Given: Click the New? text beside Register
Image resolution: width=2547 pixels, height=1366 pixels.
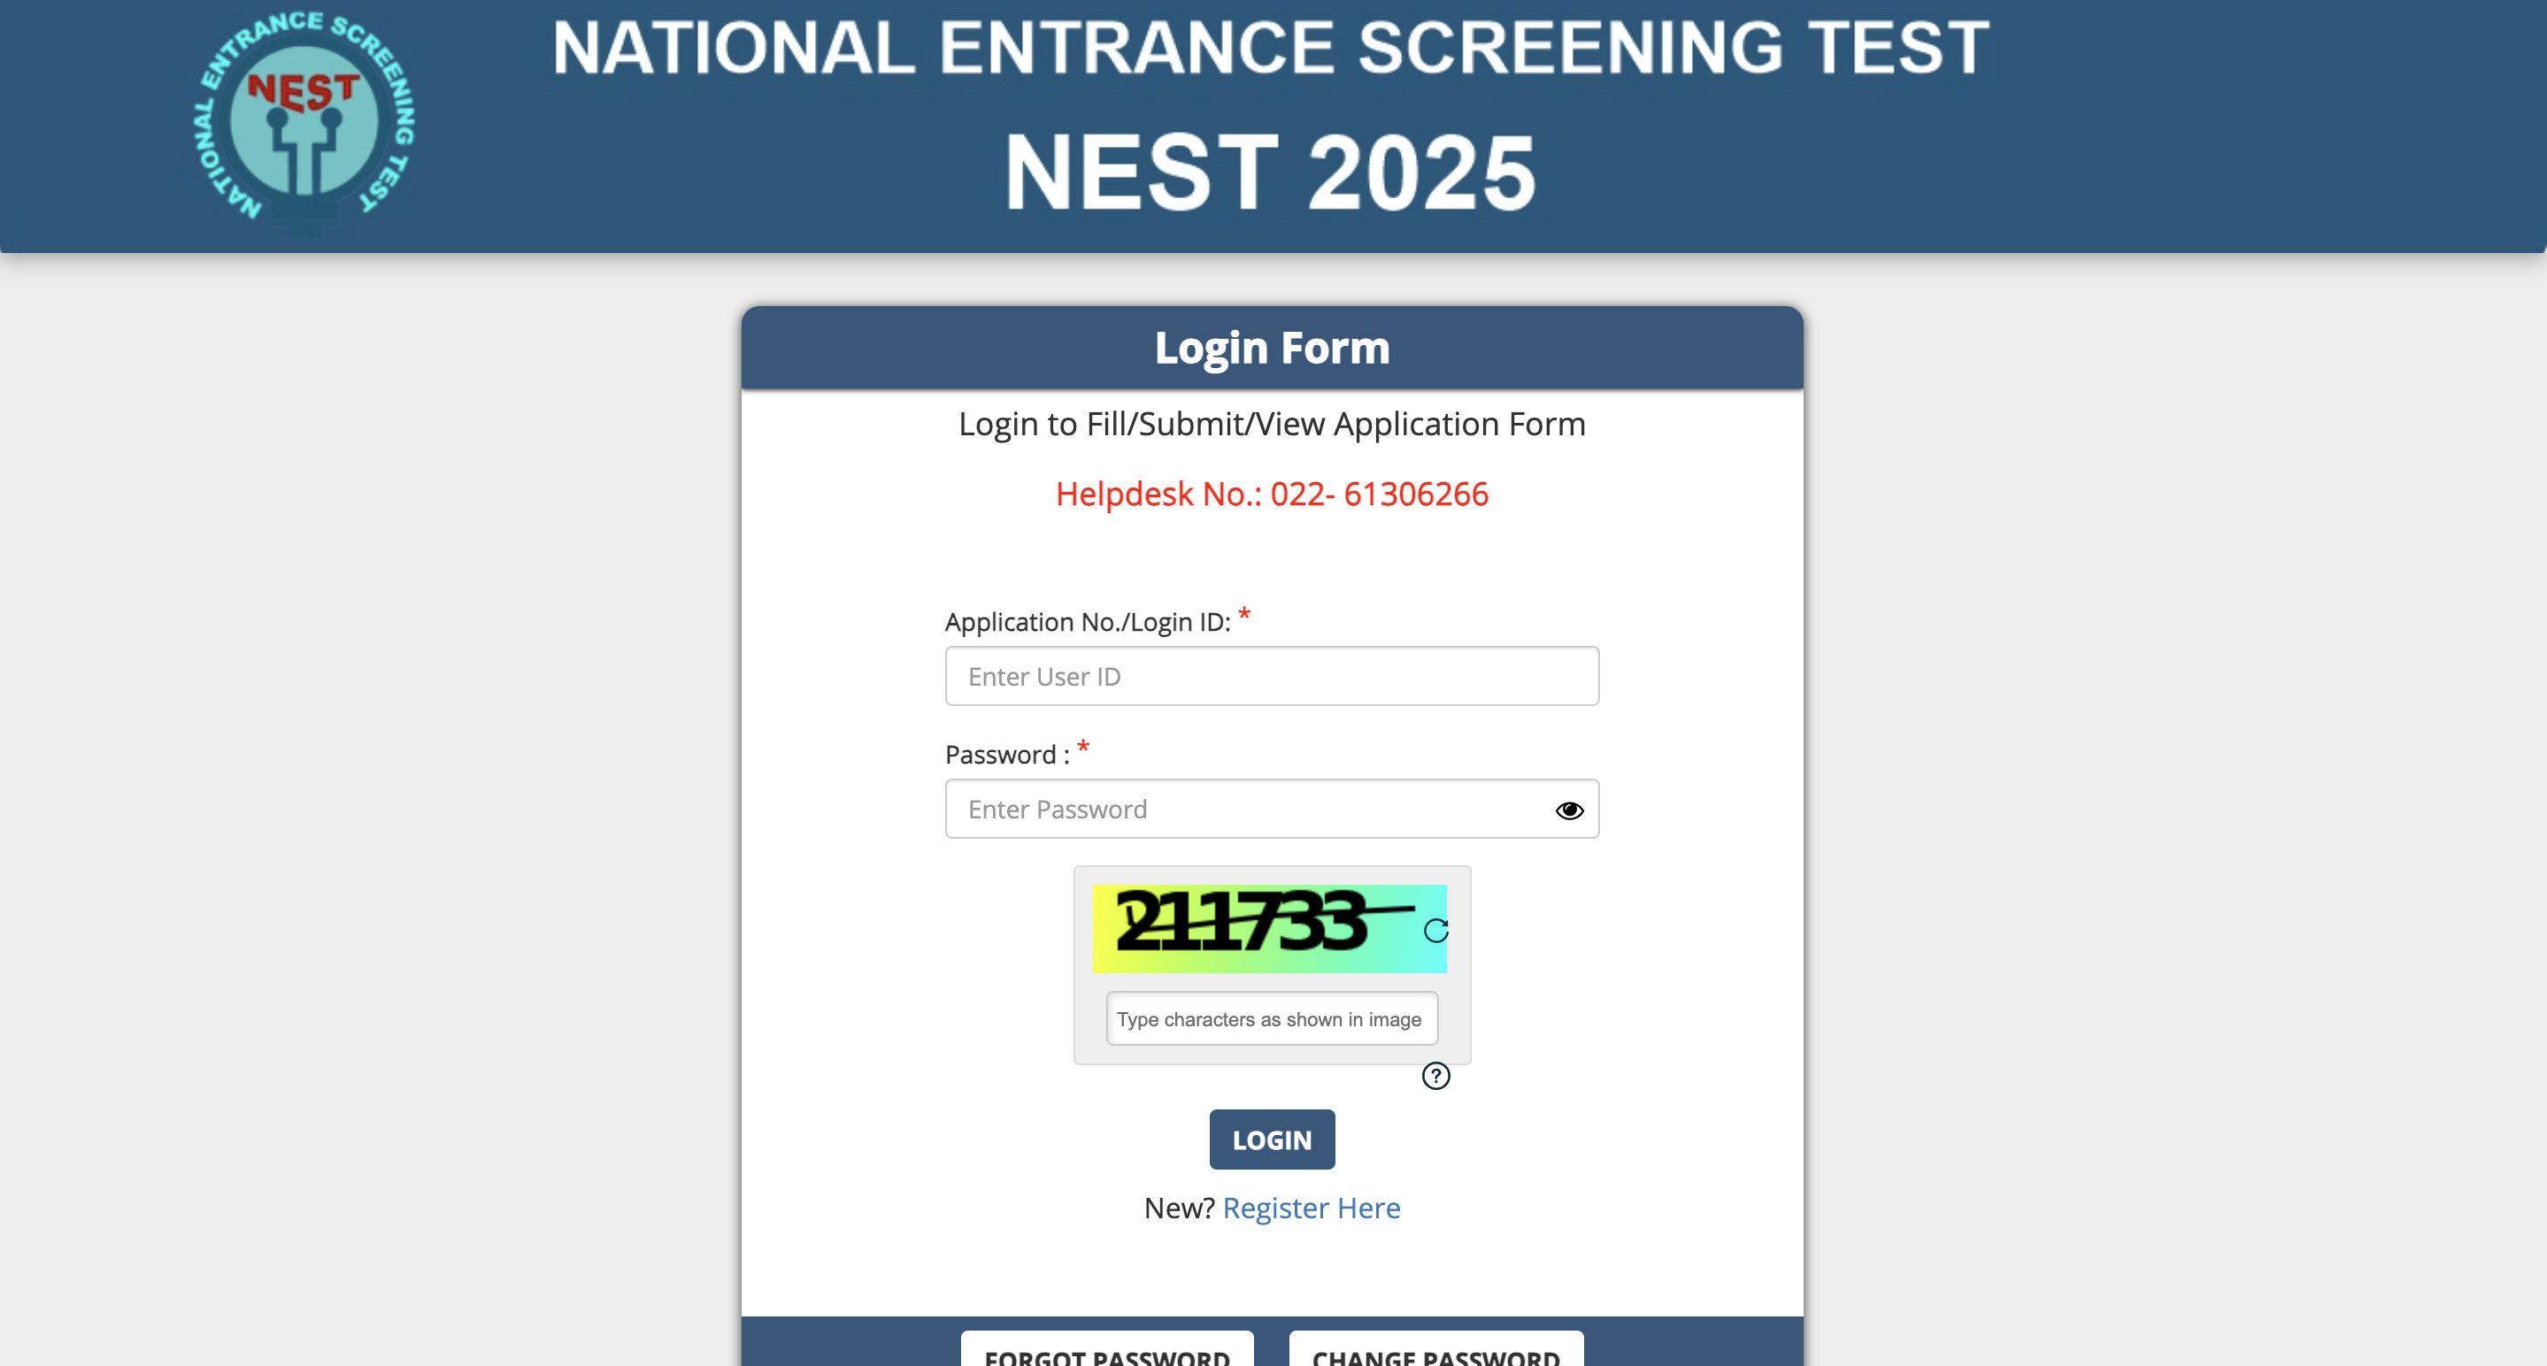Looking at the screenshot, I should 1179,1208.
